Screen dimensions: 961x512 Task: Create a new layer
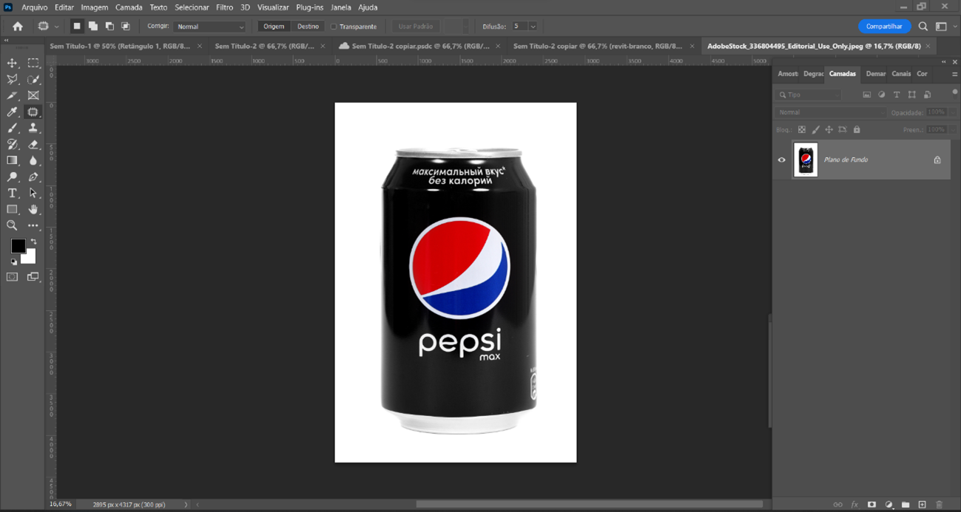[x=922, y=505]
